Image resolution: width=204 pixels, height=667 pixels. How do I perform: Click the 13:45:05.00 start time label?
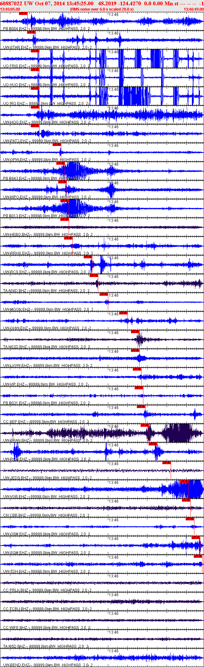pos(10,9)
